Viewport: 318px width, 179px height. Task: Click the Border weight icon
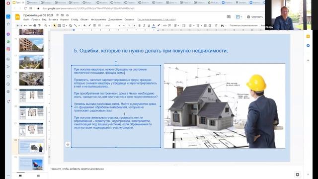94,25
